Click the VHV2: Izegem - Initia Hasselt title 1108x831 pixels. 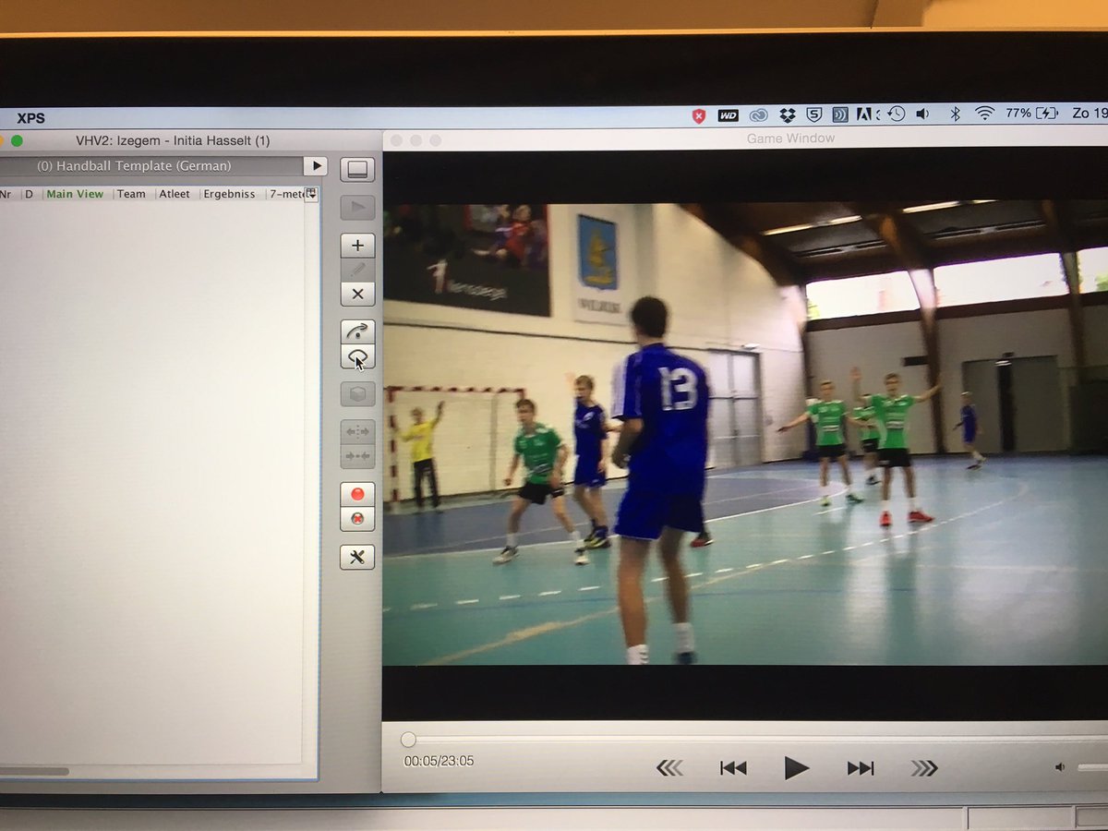tap(173, 141)
